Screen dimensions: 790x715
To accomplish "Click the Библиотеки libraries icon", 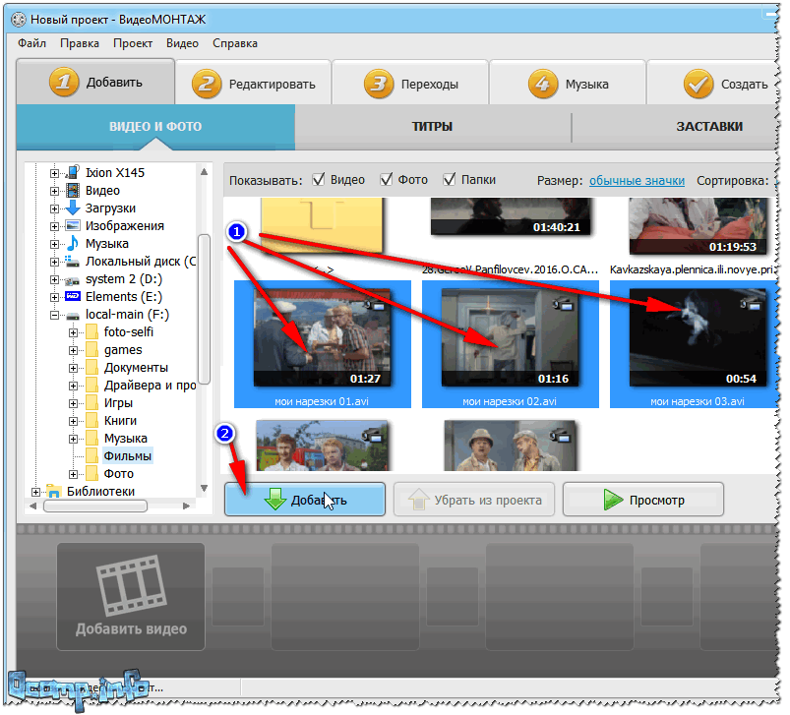I will pos(54,491).
